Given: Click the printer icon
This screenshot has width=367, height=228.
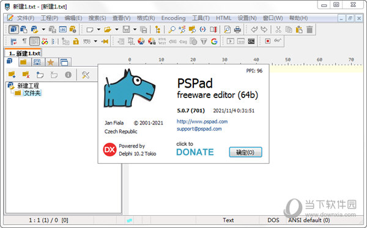Looking at the screenshot, I should [x=237, y=29].
